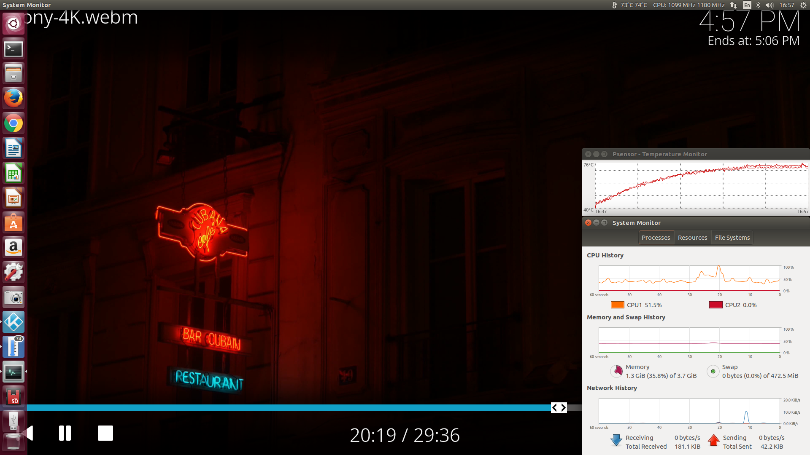Launch Google Chrome from the dock
The width and height of the screenshot is (810, 455).
[13, 123]
